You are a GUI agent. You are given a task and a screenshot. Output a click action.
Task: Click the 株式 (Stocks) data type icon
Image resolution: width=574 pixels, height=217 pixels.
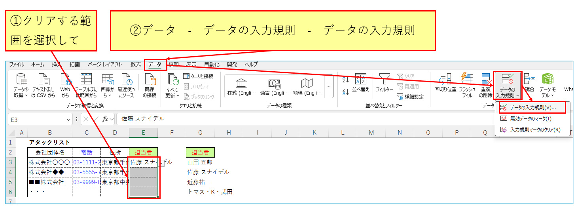coord(241,84)
